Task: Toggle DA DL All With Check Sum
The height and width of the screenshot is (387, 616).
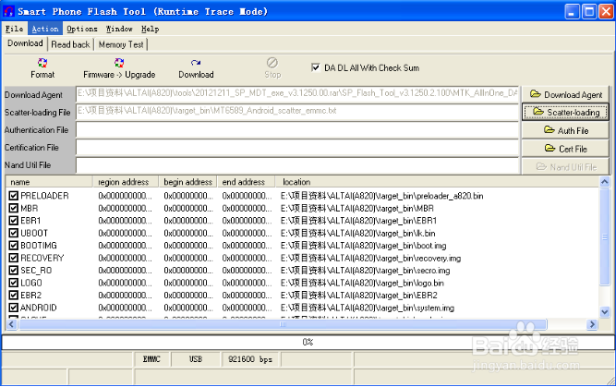Action: pyautogui.click(x=316, y=67)
